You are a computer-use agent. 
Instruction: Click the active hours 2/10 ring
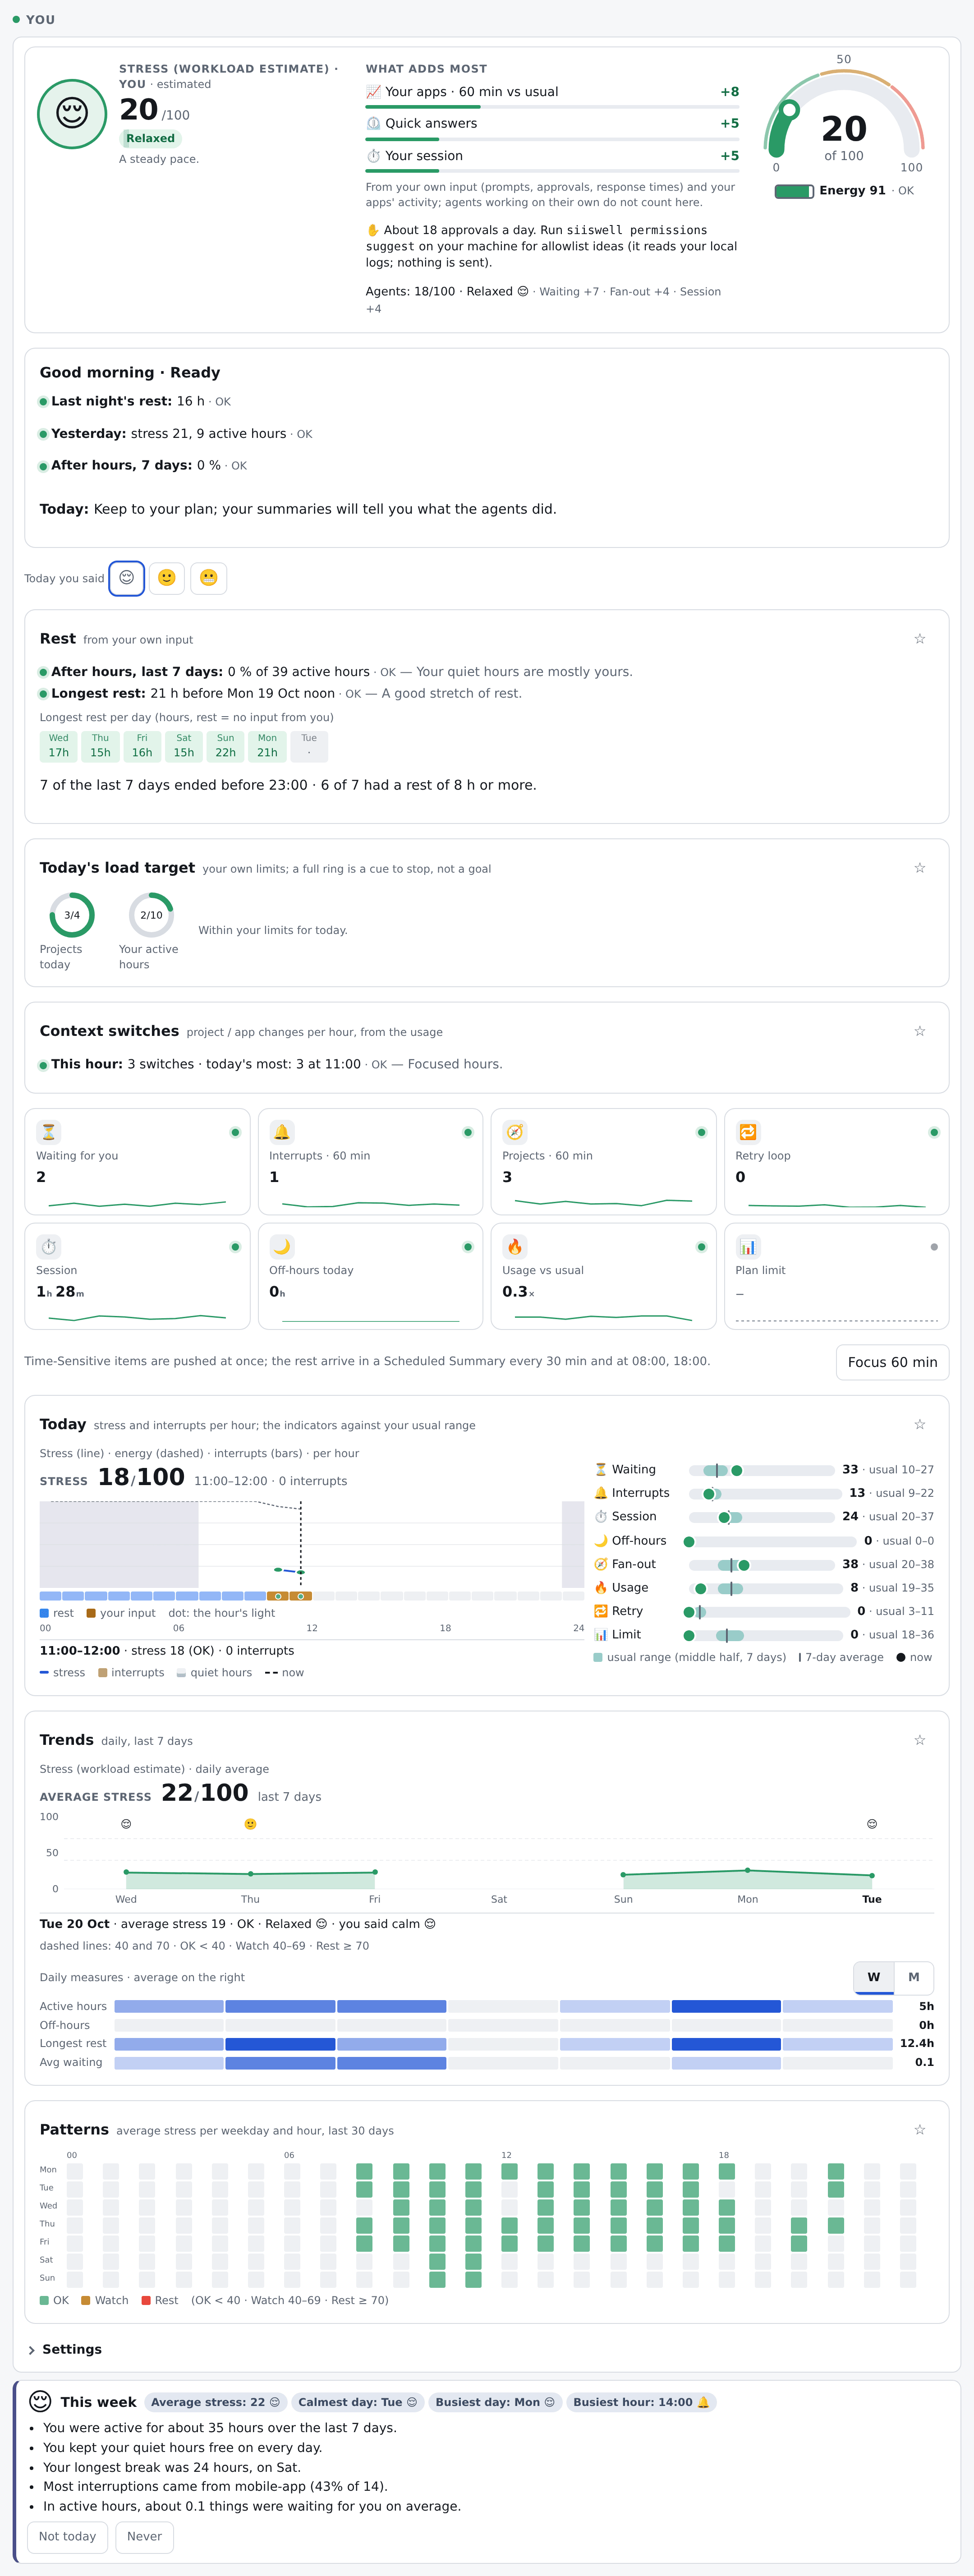coord(151,915)
